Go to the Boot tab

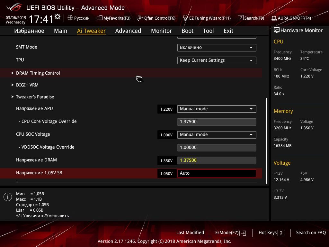pyautogui.click(x=187, y=31)
